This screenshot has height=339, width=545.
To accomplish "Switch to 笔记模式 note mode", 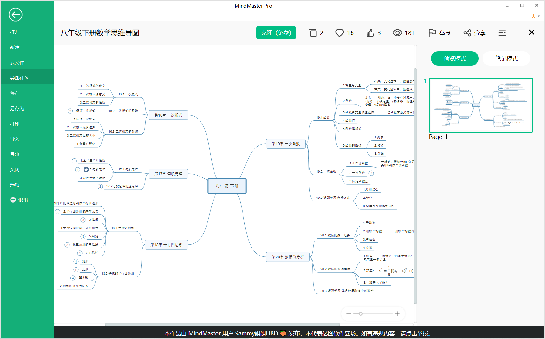I will point(506,59).
